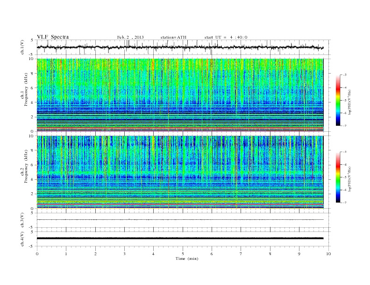Click tick label '9' on the Time axis

[299, 254]
